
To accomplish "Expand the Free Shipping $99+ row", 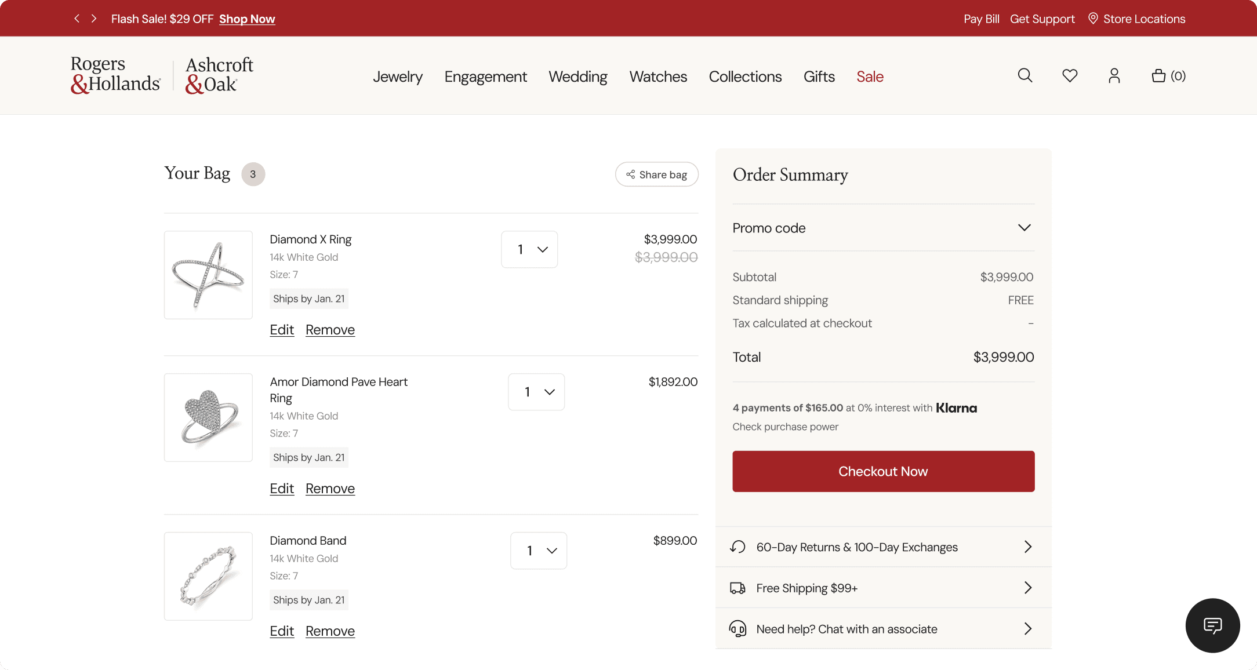I will point(883,588).
